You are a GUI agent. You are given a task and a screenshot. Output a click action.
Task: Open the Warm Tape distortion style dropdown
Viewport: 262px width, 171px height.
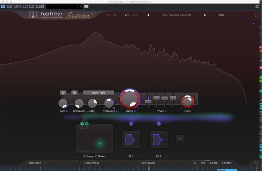pyautogui.click(x=98, y=92)
